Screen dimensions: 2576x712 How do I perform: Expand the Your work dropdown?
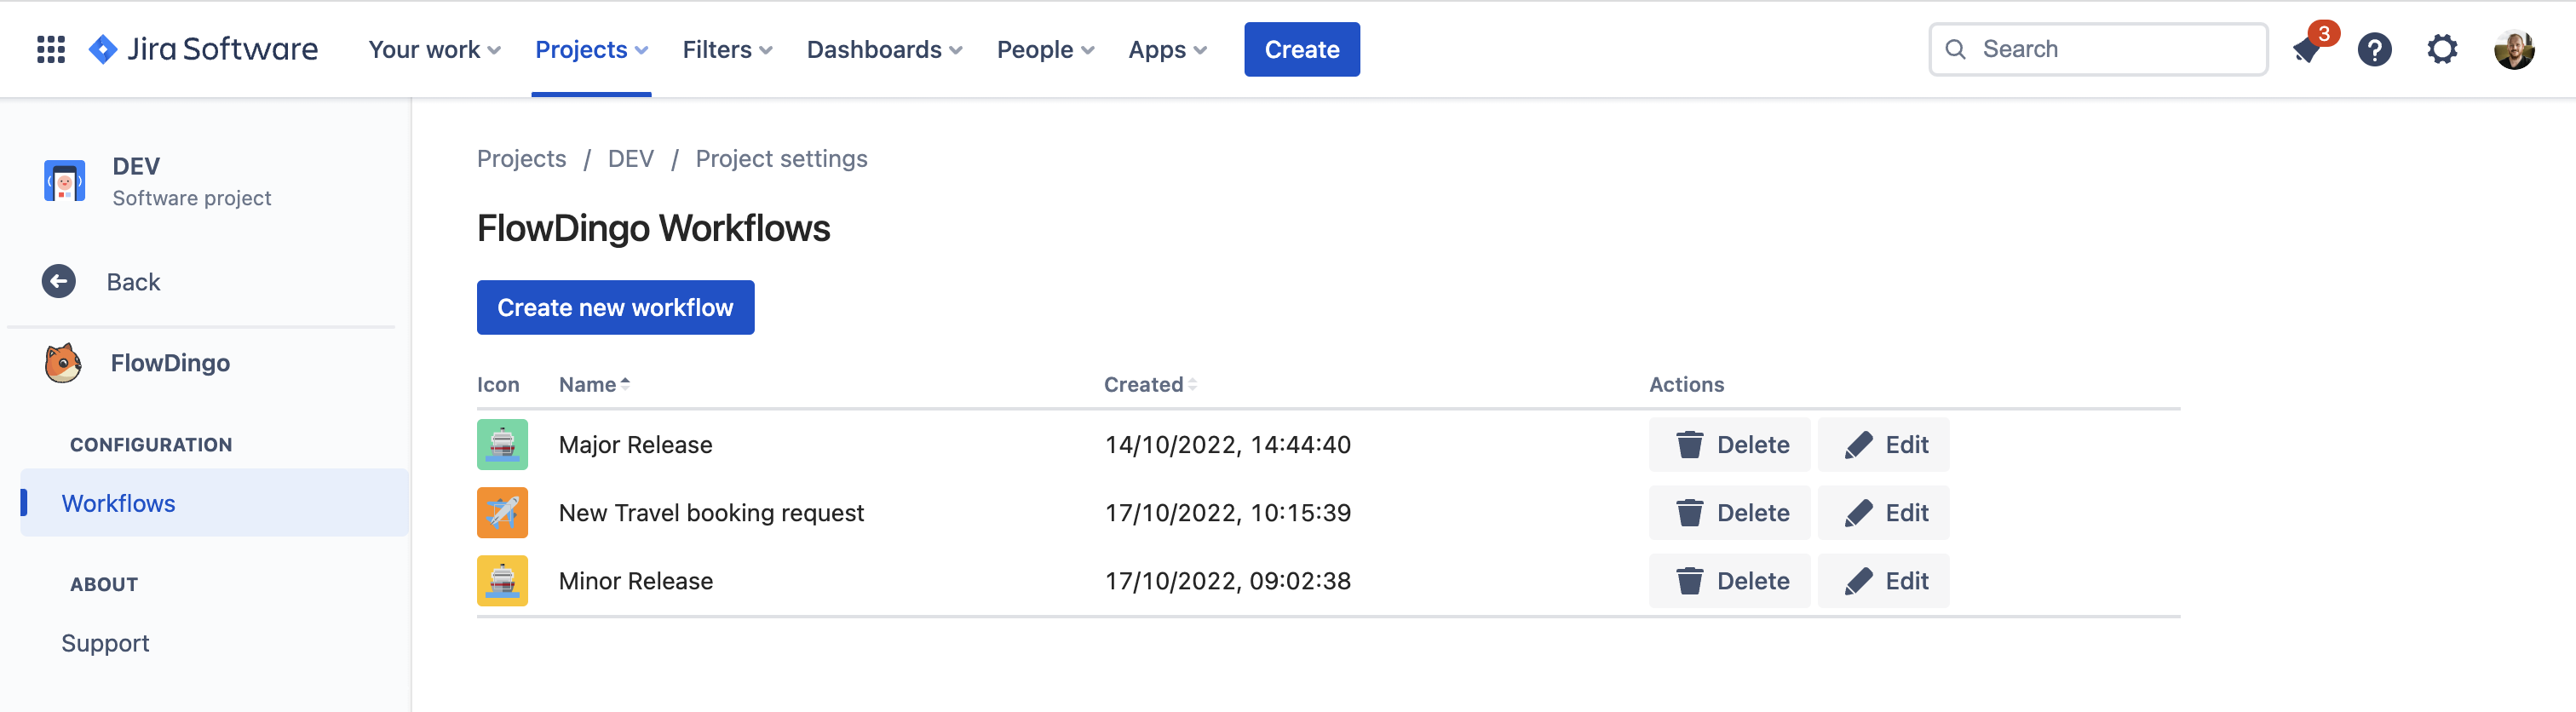coord(434,49)
